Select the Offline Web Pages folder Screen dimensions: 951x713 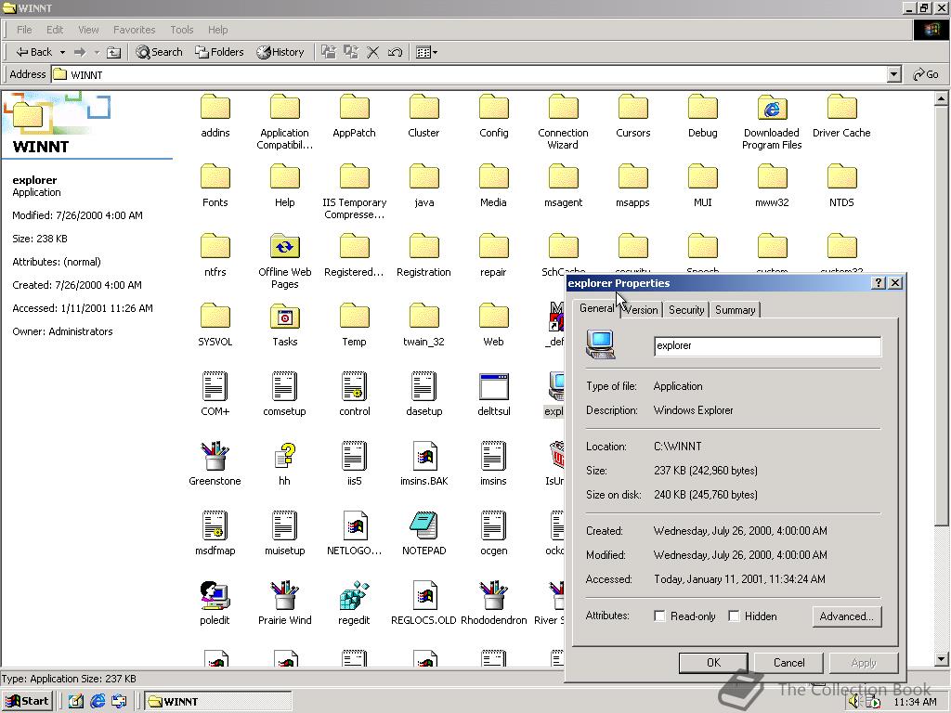(x=284, y=247)
